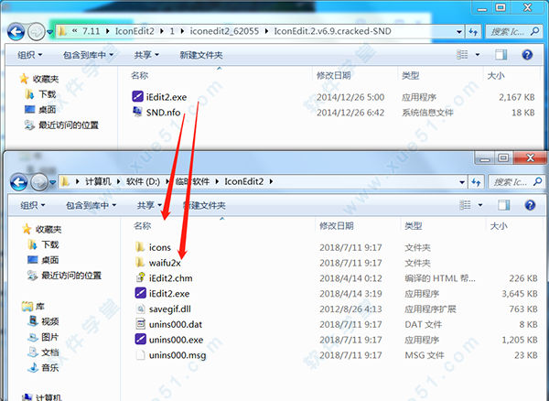This screenshot has height=401, width=549.
Task: Select unins000.exe application icon
Action: pos(140,339)
